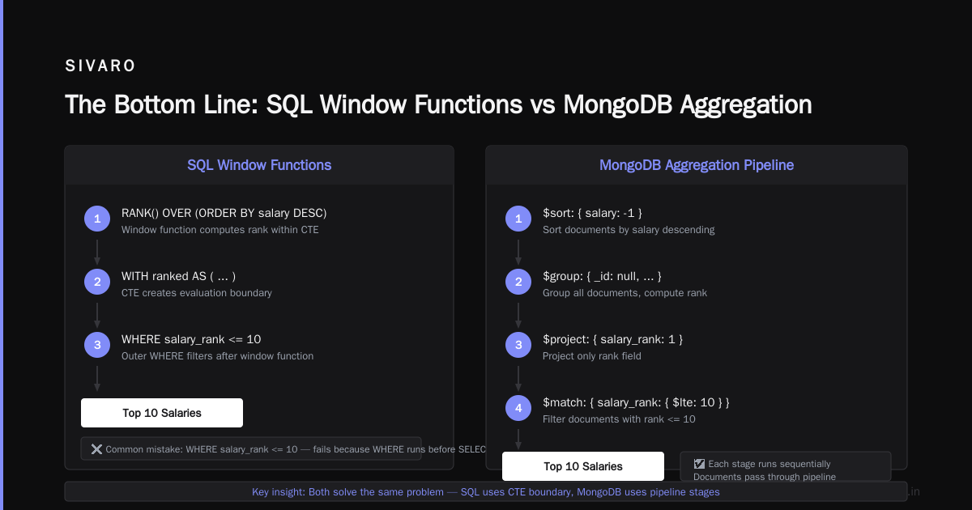Click the SIVARO brand logo text
This screenshot has height=510, width=972.
tap(101, 66)
